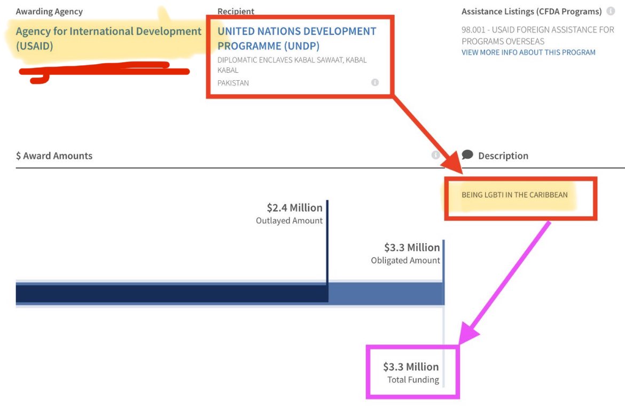Image resolution: width=625 pixels, height=411 pixels.
Task: Select the dark outlayed amount bar segment
Action: coord(172,293)
